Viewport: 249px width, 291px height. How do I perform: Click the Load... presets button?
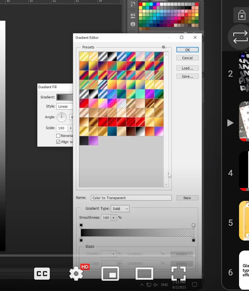point(187,68)
